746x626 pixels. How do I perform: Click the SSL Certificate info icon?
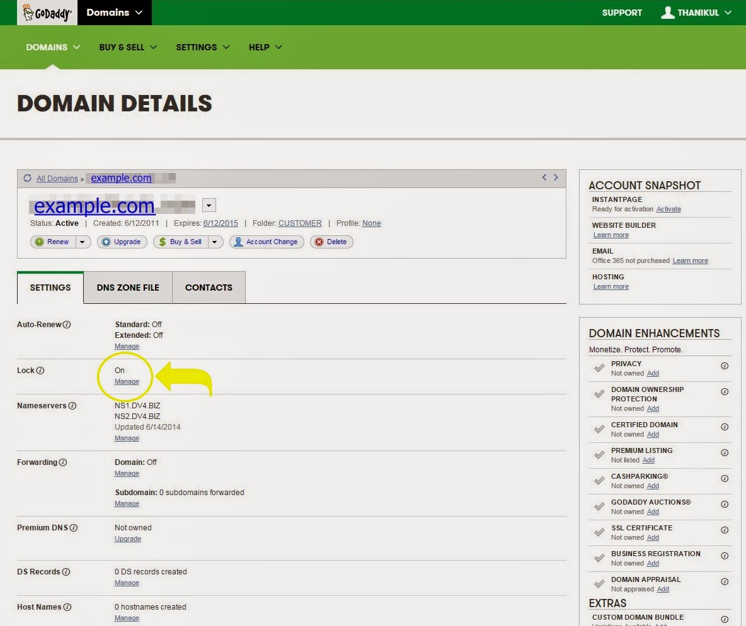pyautogui.click(x=724, y=530)
